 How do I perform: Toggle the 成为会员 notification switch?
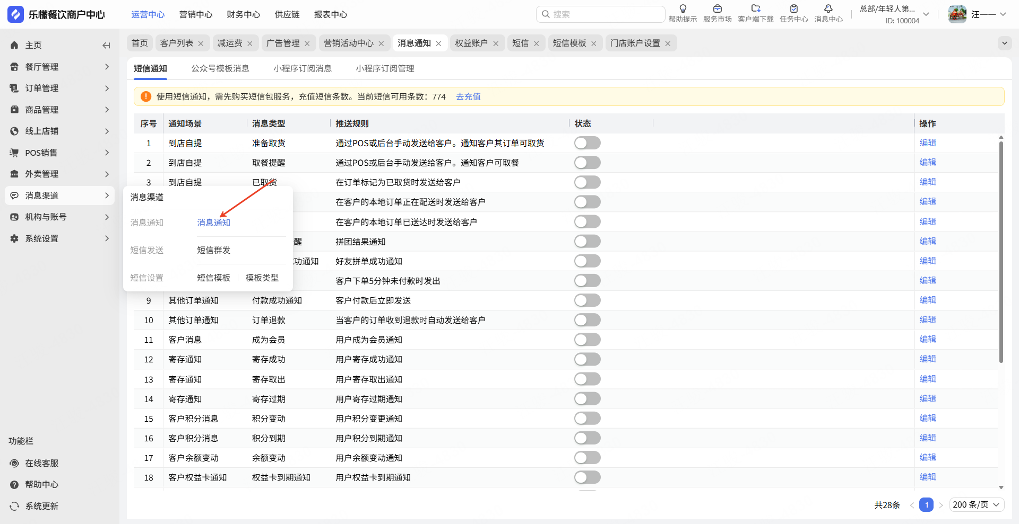587,340
